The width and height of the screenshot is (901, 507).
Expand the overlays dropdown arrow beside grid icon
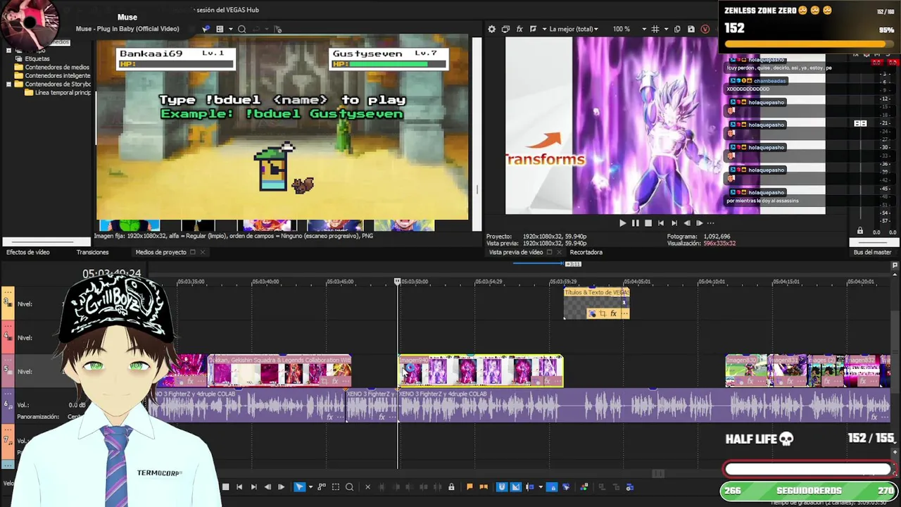pos(664,29)
